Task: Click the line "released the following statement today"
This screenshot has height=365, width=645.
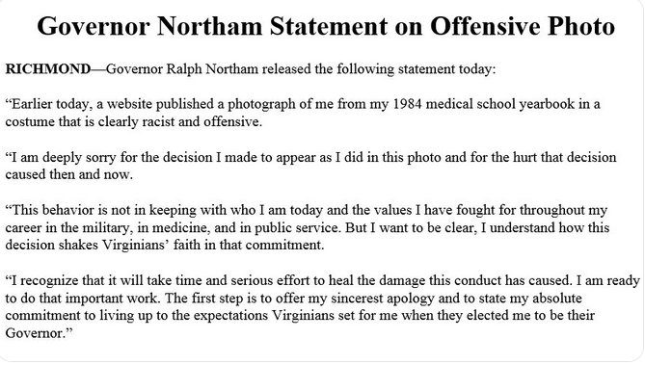Action: click(379, 69)
